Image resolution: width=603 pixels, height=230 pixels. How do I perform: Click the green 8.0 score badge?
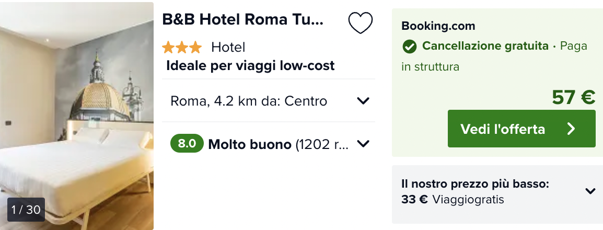187,144
